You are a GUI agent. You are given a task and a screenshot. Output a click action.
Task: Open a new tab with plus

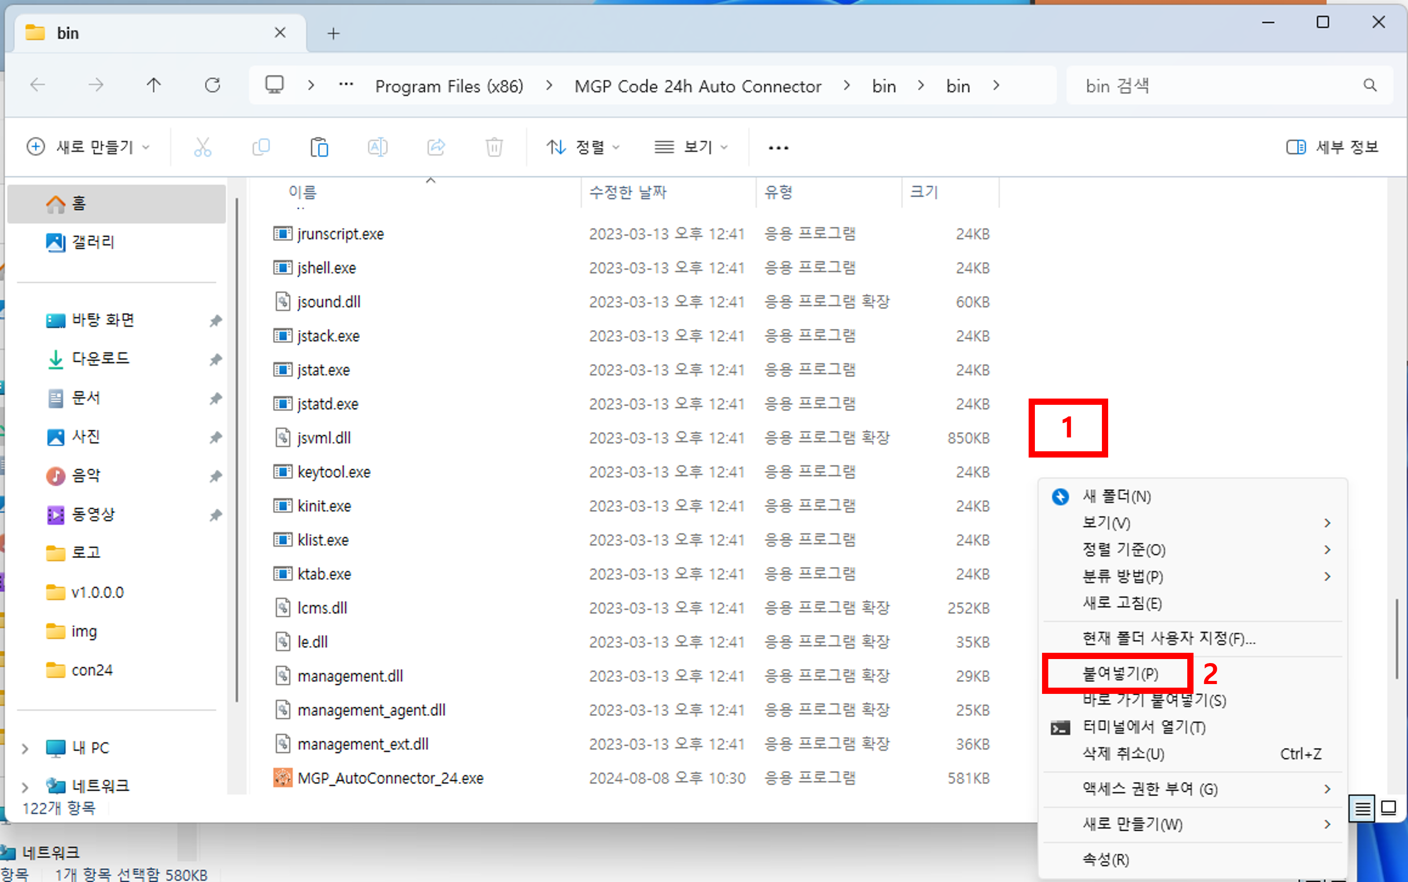click(333, 33)
